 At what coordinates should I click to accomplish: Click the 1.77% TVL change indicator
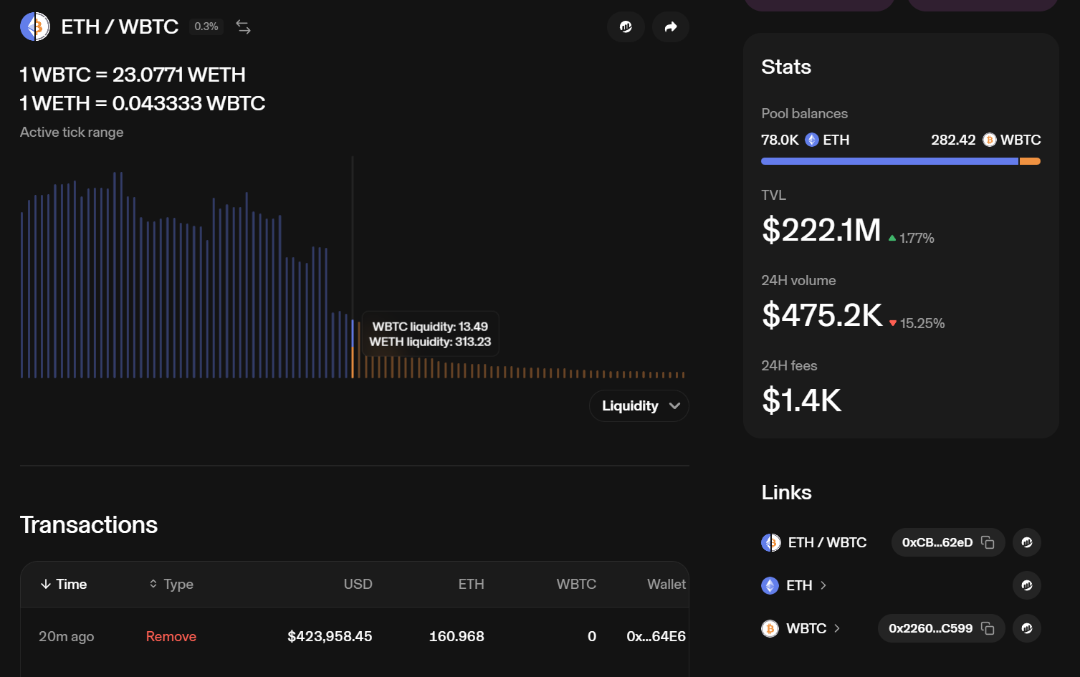point(912,238)
